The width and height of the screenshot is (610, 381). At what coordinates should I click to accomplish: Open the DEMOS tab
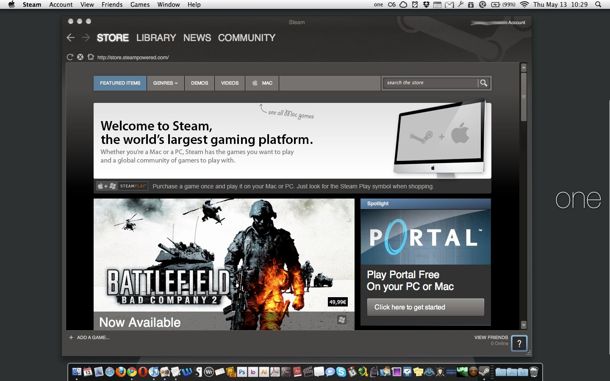coord(200,83)
